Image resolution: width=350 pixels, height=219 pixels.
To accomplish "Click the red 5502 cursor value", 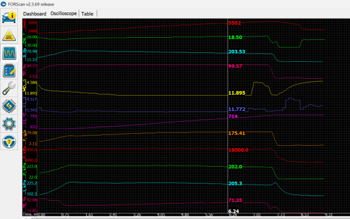I will pyautogui.click(x=235, y=23).
